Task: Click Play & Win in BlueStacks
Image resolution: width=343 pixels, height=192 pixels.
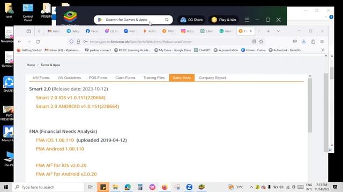Action: (223, 20)
